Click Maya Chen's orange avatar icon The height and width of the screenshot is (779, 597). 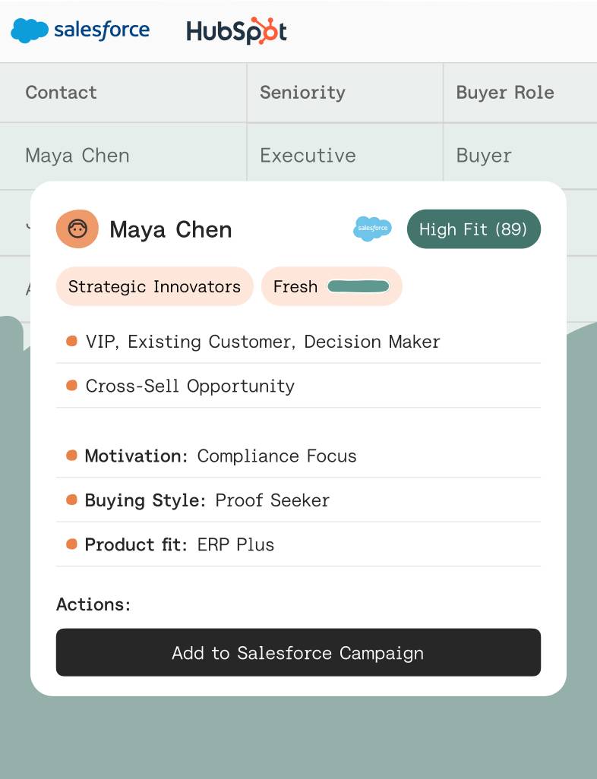tap(77, 229)
